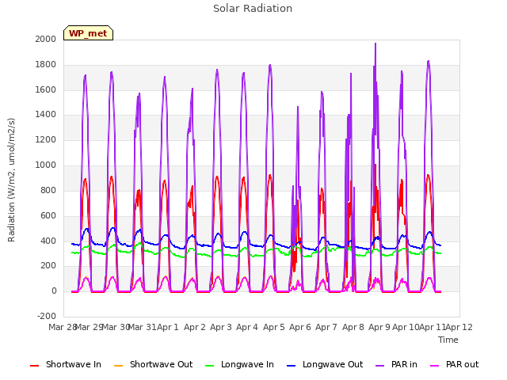Click the Radiation y-axis title
Image resolution: width=507 pixels, height=380 pixels.
[12, 180]
